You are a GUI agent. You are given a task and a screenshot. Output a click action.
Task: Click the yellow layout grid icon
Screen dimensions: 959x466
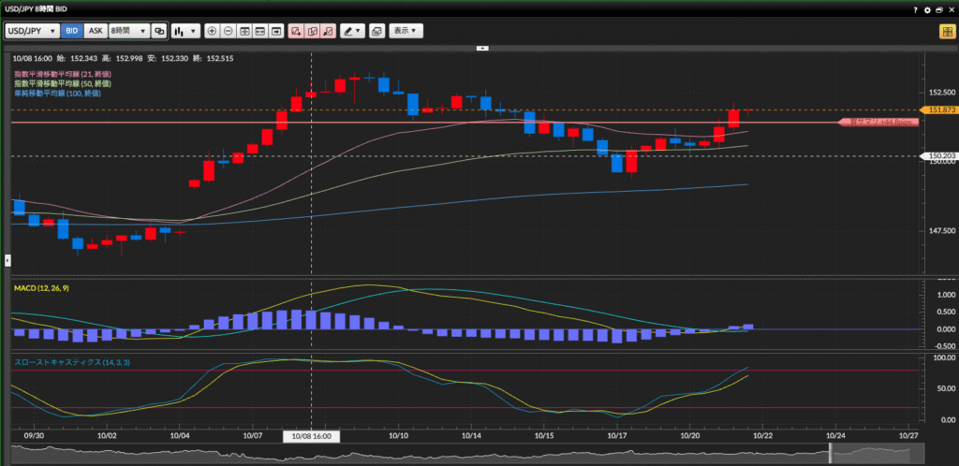point(947,31)
